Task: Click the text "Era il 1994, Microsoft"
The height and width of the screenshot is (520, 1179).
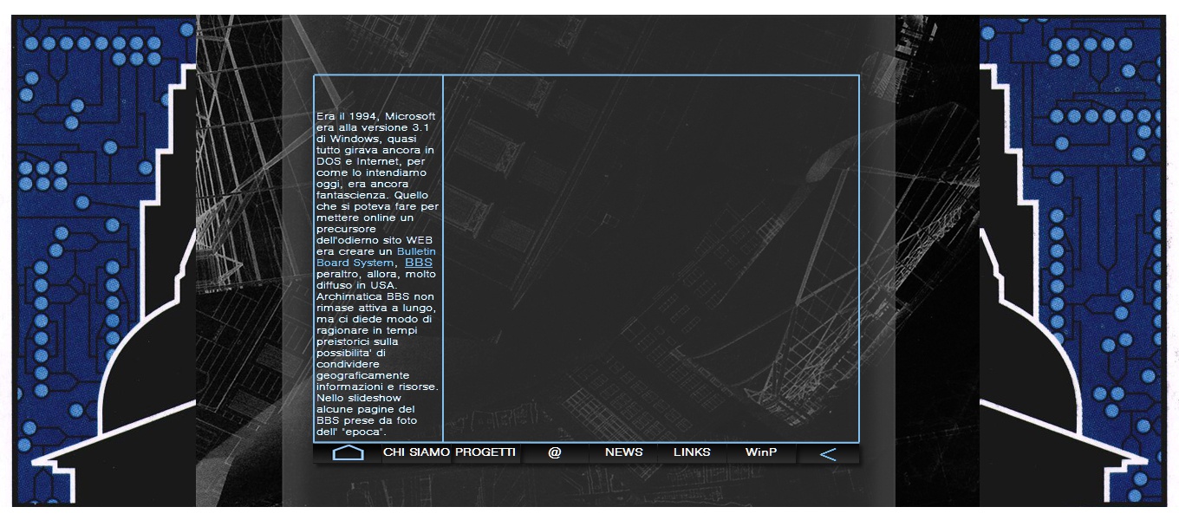Action: 376,116
